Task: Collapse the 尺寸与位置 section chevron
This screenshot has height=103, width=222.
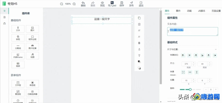Action: (216, 49)
